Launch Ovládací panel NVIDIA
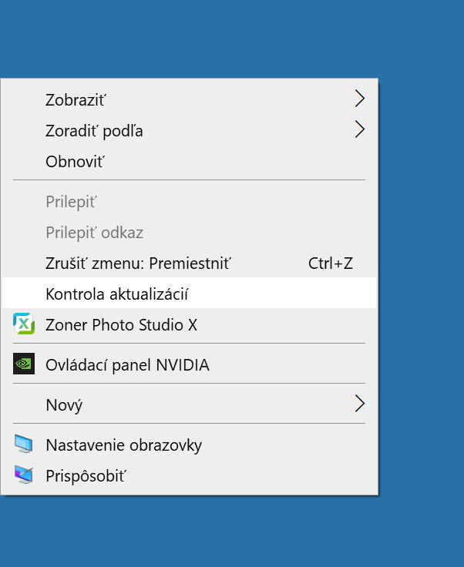 coord(127,365)
